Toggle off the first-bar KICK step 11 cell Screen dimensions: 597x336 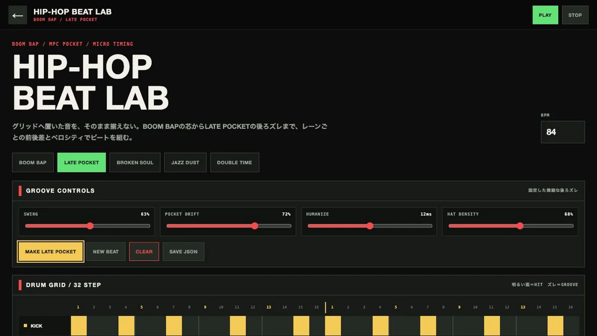pyautogui.click(x=238, y=326)
